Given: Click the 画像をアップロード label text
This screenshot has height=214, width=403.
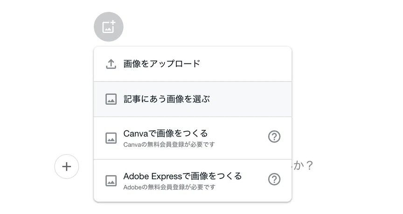Looking at the screenshot, I should click(x=162, y=64).
